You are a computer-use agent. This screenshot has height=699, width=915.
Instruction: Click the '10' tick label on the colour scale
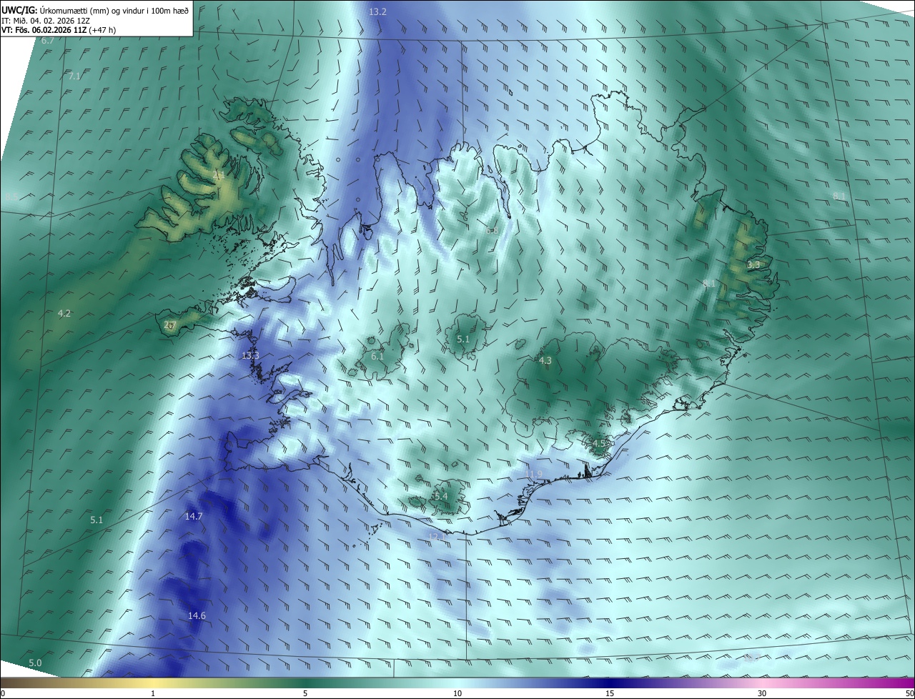coord(457,693)
